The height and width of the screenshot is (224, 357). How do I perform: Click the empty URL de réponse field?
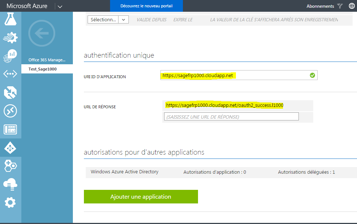click(x=231, y=117)
